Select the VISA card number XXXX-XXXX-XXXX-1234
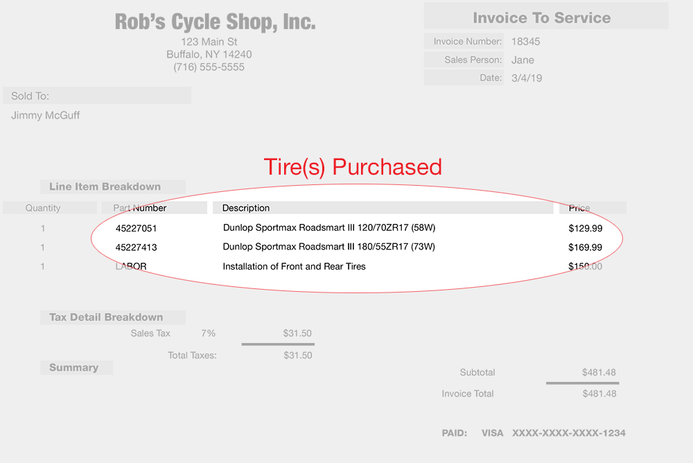The image size is (693, 463). [568, 433]
